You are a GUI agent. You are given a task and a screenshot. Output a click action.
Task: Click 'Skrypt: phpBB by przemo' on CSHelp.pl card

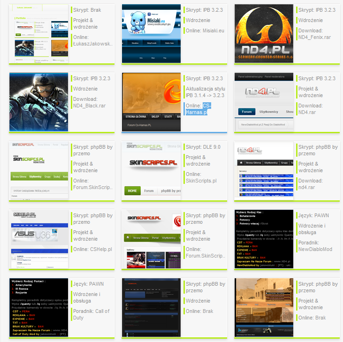coord(93,219)
